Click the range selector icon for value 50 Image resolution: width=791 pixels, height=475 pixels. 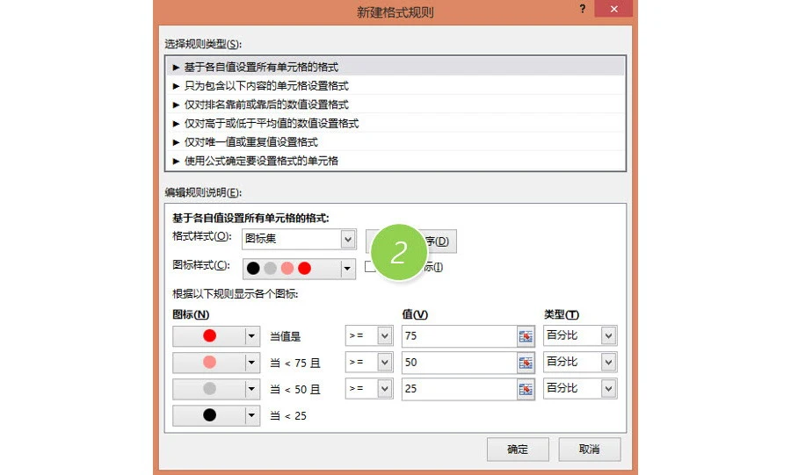pos(526,363)
